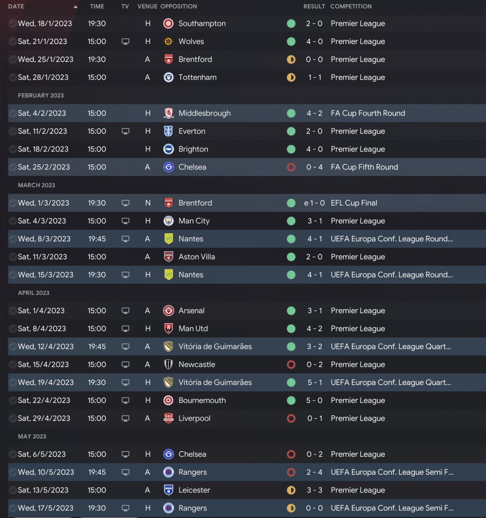Viewport: 486px width, 518px height.
Task: Open the Tottenham team link
Action: 197,78
